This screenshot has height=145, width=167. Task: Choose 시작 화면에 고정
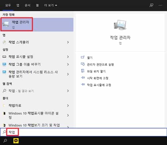(98, 78)
